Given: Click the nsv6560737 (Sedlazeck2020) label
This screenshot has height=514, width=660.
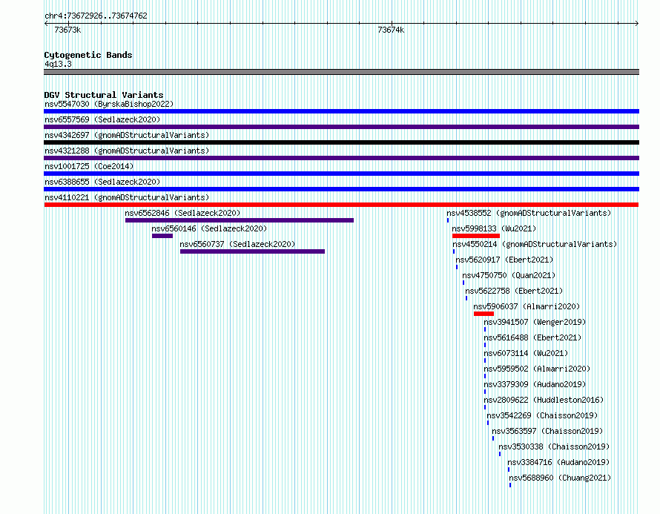Looking at the screenshot, I should [x=237, y=244].
